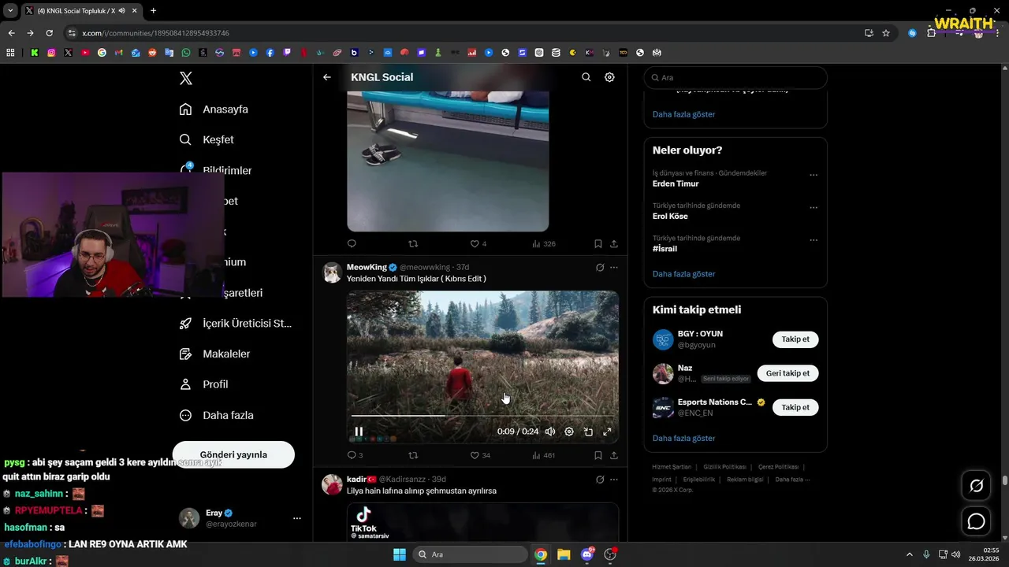
Task: Open the floating messages chat button
Action: [x=977, y=521]
